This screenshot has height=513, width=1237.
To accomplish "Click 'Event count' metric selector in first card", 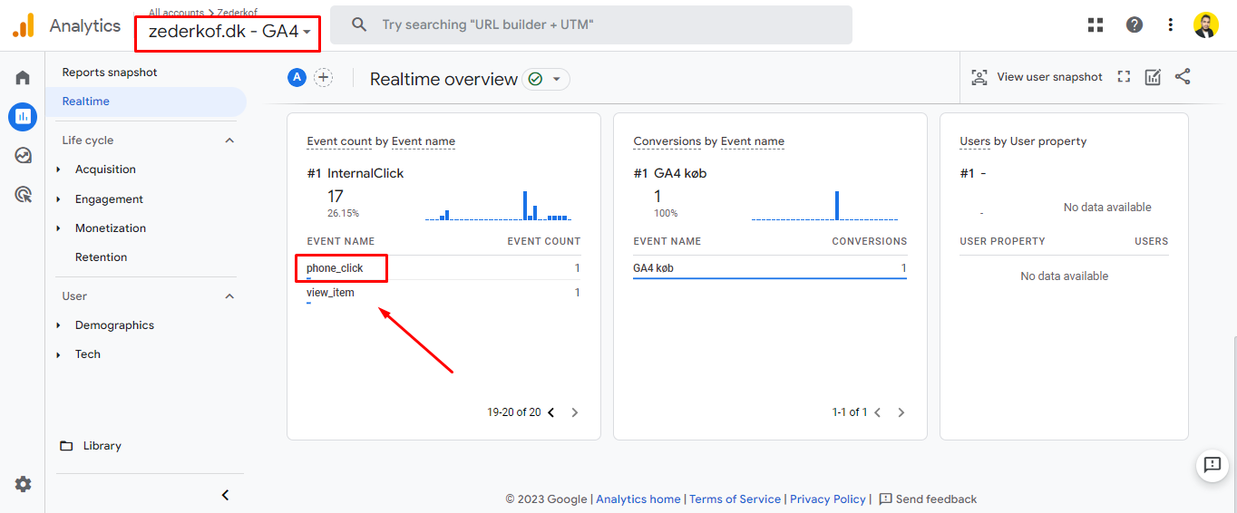I will (339, 141).
